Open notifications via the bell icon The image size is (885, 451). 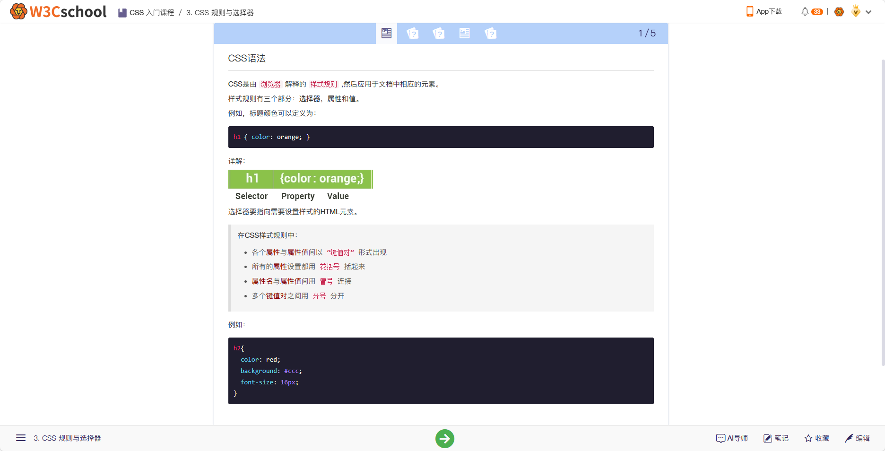pyautogui.click(x=805, y=11)
